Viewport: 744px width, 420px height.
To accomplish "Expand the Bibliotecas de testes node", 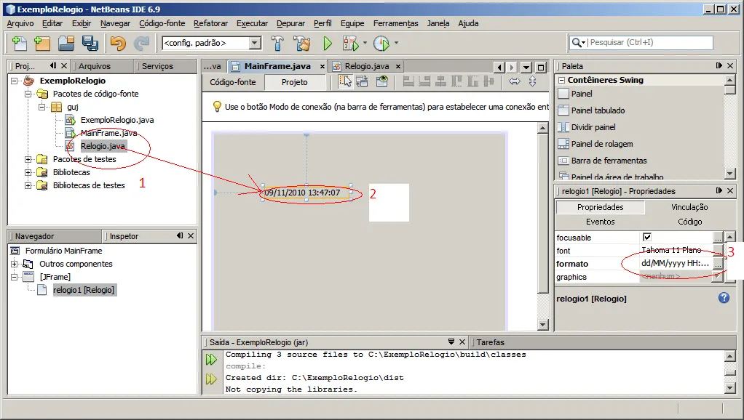I will pyautogui.click(x=28, y=185).
